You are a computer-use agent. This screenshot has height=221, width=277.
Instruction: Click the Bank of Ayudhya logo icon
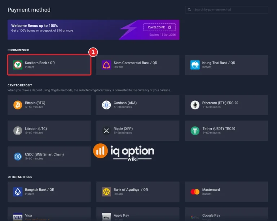[x=106, y=192]
